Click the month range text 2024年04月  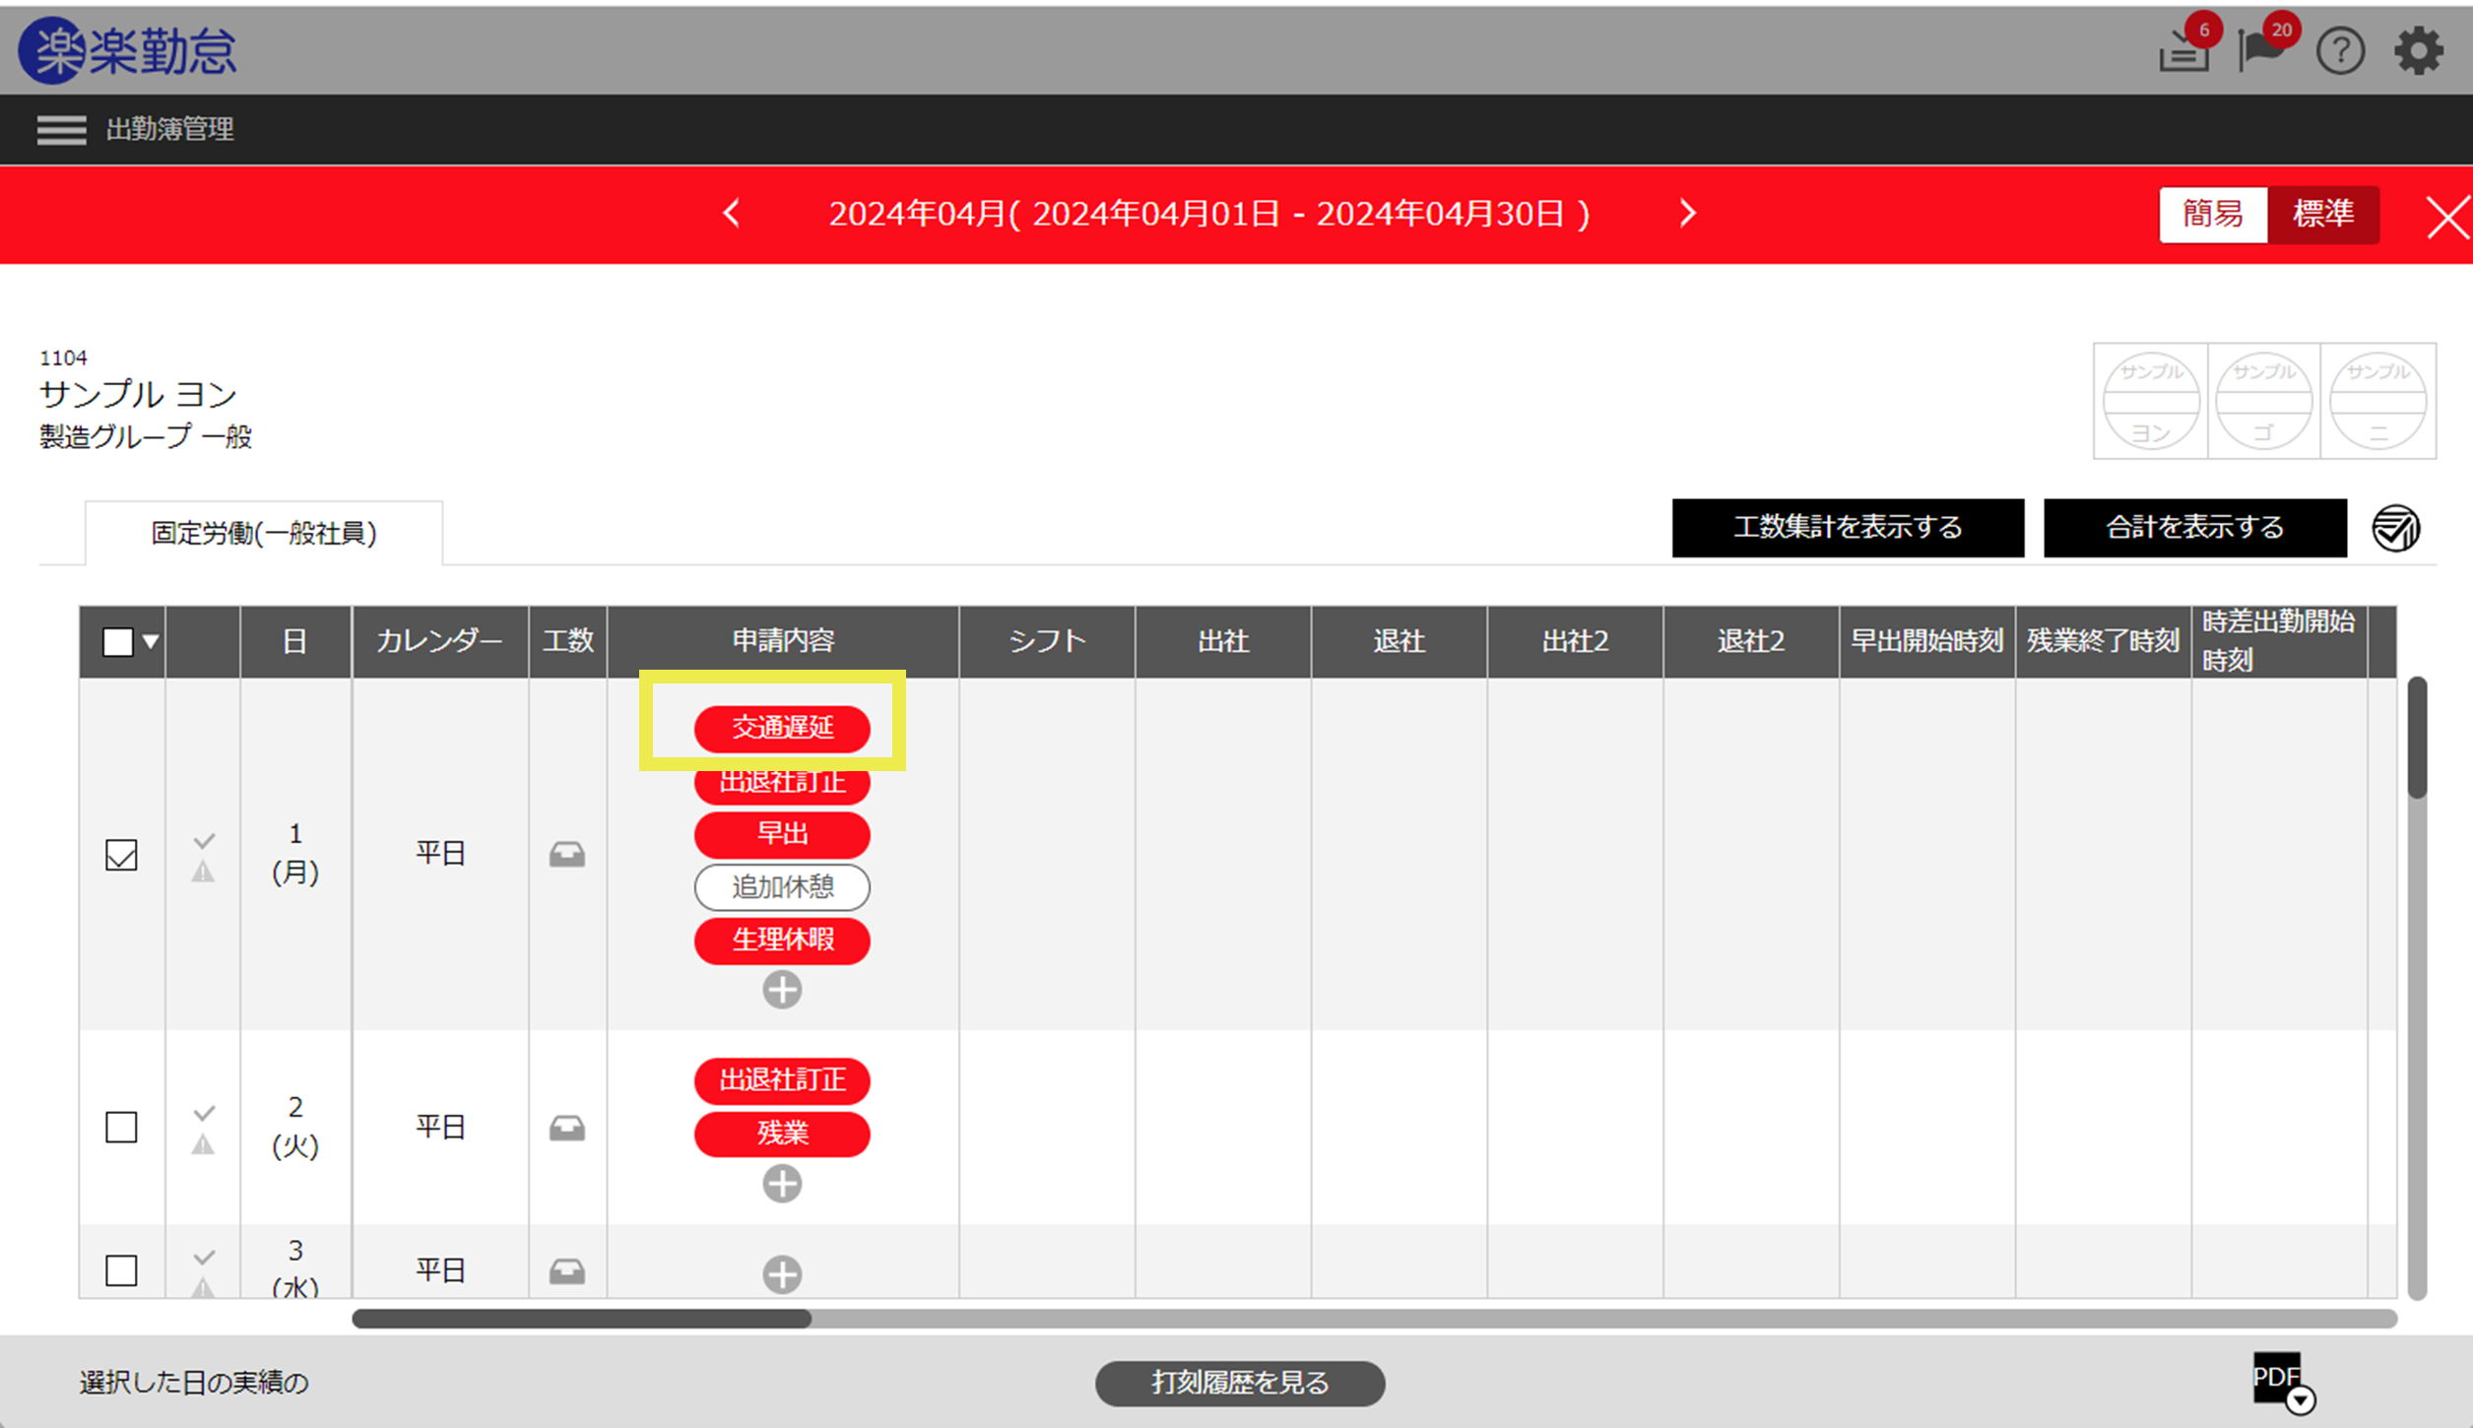(x=1209, y=214)
